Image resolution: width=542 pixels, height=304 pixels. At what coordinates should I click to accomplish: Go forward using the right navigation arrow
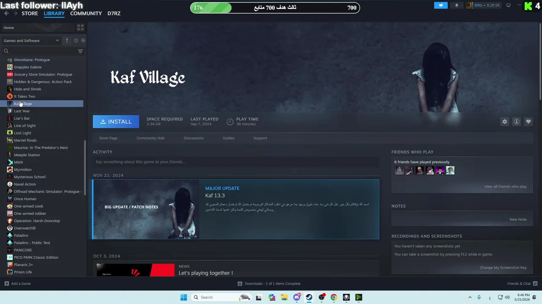click(x=16, y=14)
